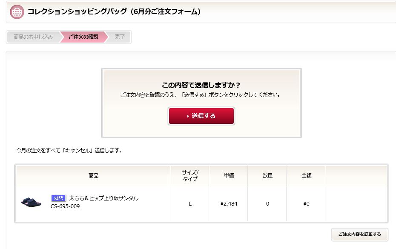Click the size value L cell
This screenshot has height=249, width=396.
click(x=189, y=204)
